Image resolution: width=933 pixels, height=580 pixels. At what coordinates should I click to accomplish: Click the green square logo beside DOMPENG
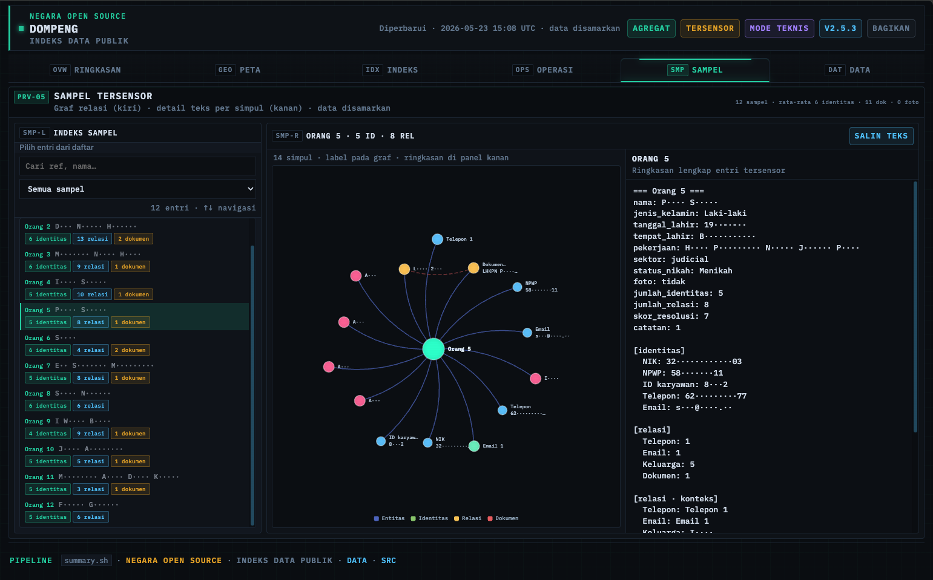coord(21,28)
